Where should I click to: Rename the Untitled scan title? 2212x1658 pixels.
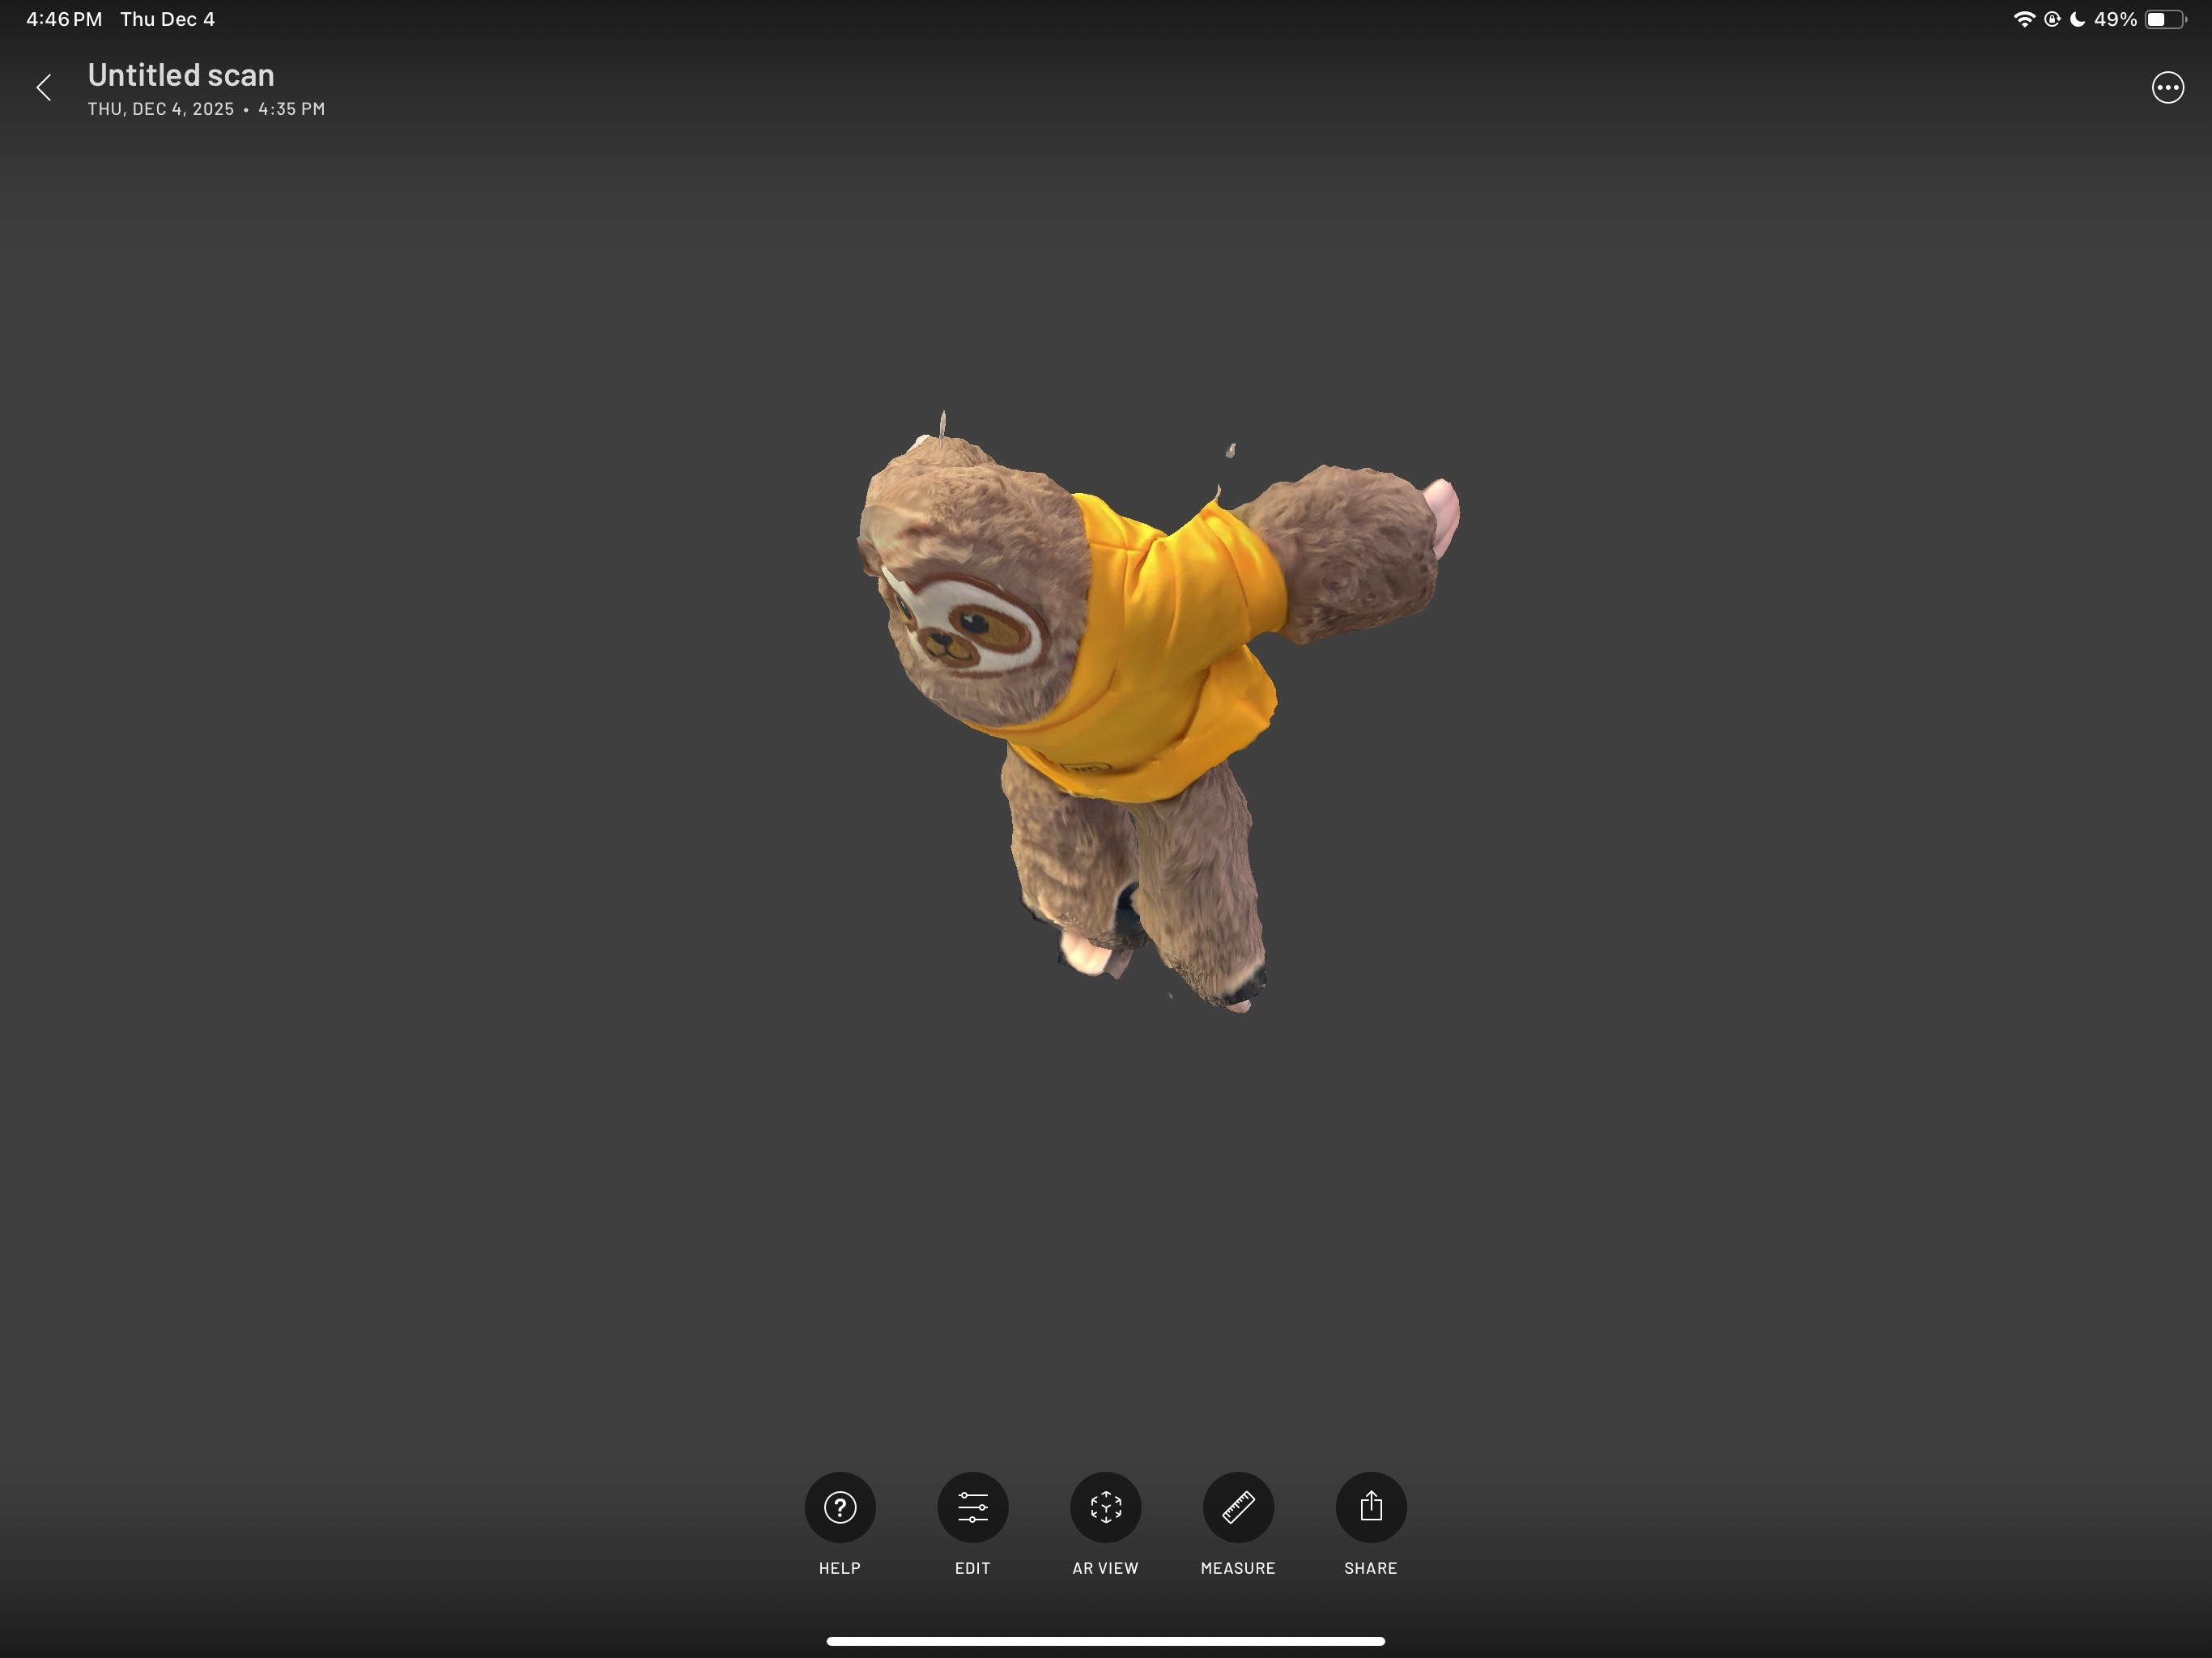point(181,74)
